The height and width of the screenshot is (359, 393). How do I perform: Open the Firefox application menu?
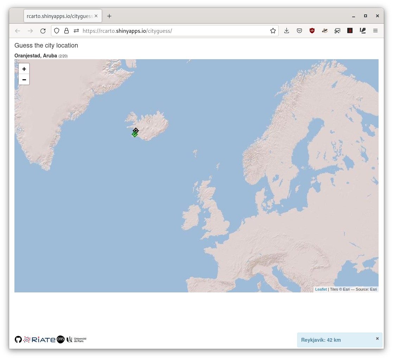(x=375, y=31)
